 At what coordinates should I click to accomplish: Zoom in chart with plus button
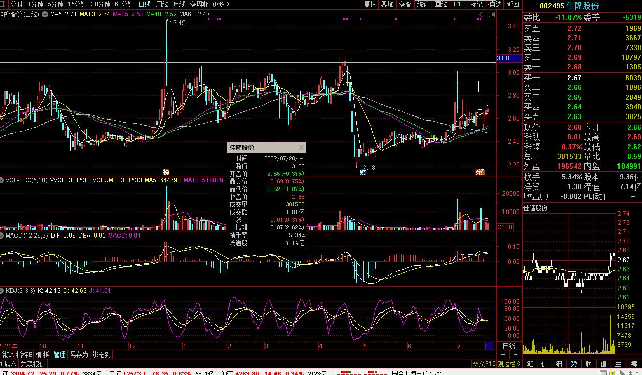[x=503, y=354]
